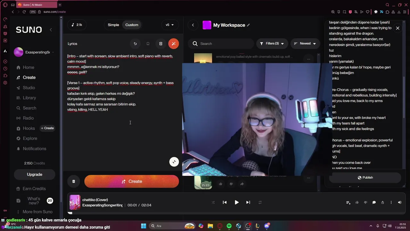This screenshot has height=231, width=410.
Task: Switch to Simple mode
Action: click(113, 25)
